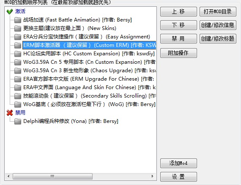Select WoG3.59A Cn 5 专用脚本 row
241x185 pixels.
pos(89,62)
